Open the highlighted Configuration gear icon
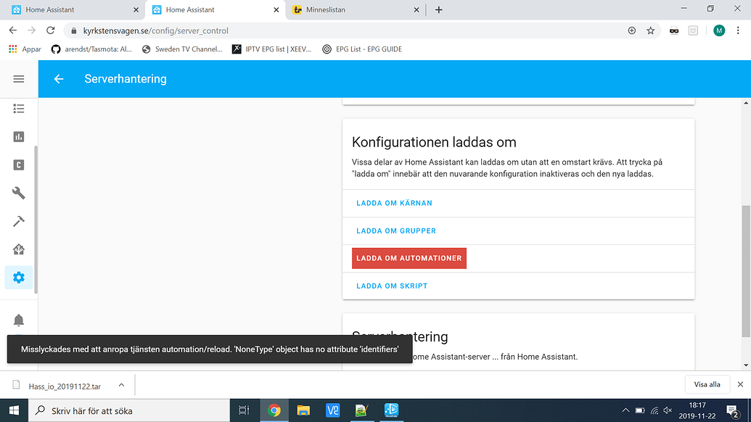 click(x=19, y=277)
